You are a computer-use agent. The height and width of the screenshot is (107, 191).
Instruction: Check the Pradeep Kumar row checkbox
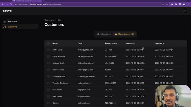click(48, 76)
